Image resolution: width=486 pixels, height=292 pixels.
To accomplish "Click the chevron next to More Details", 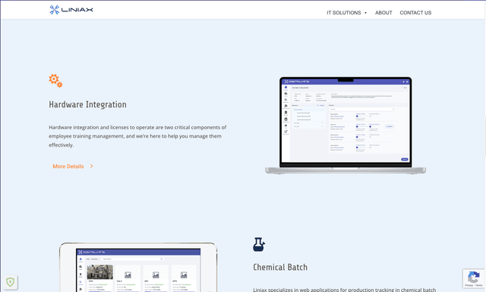I will 91,167.
